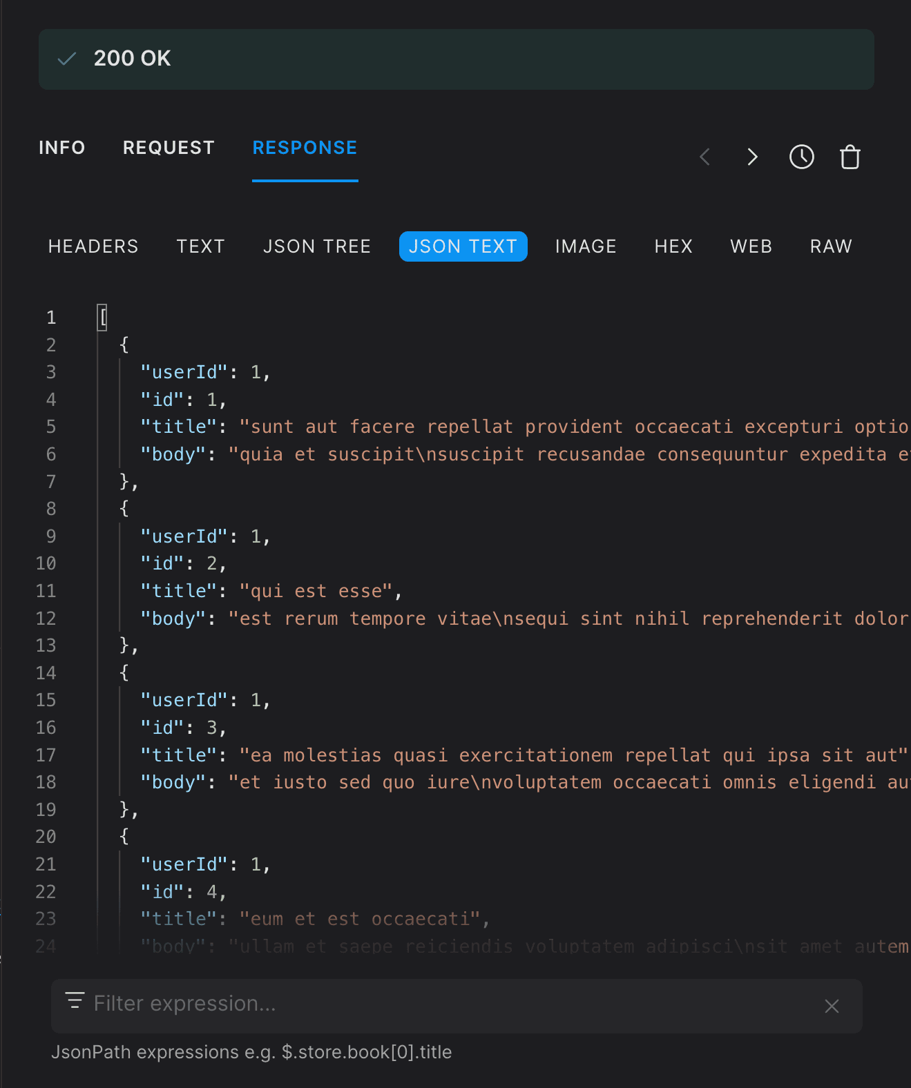
Task: Open the WEB view
Action: coord(751,246)
